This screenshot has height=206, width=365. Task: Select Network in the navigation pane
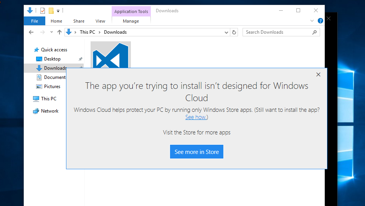click(46, 111)
